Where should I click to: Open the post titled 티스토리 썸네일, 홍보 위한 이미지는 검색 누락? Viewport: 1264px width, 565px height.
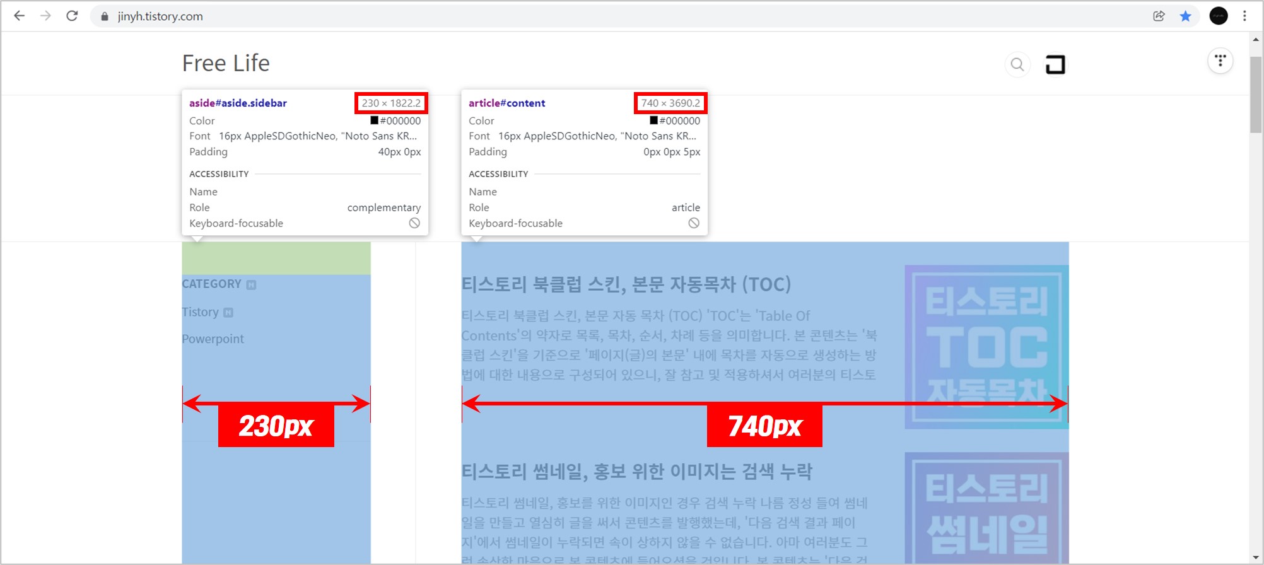(x=637, y=472)
